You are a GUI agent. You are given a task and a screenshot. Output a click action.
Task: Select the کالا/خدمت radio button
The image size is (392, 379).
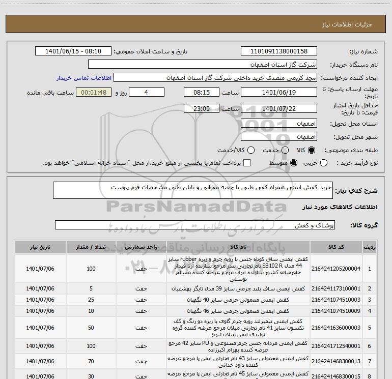(x=251, y=150)
